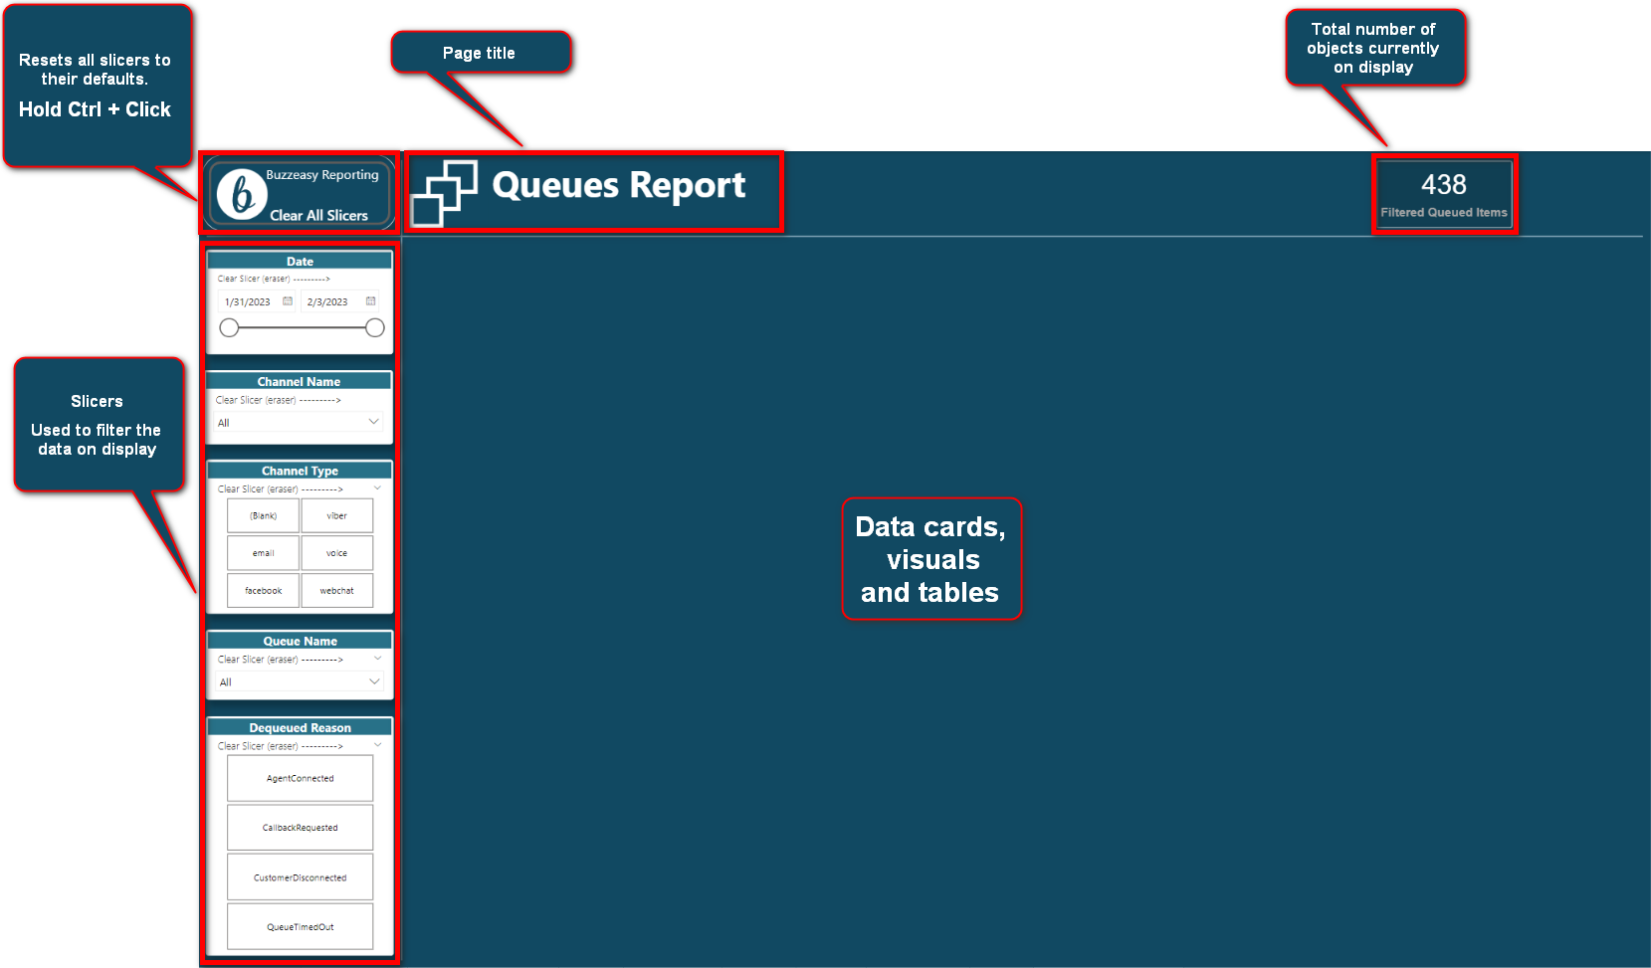Filter by QueueTimedOut dequeued reason

(x=300, y=926)
